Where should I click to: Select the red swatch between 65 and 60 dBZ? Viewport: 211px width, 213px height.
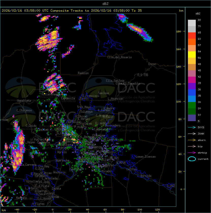[192, 36]
